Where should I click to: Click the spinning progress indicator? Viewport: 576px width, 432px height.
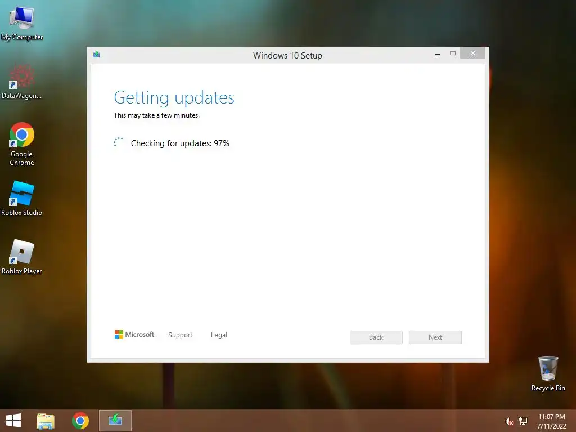pyautogui.click(x=118, y=142)
